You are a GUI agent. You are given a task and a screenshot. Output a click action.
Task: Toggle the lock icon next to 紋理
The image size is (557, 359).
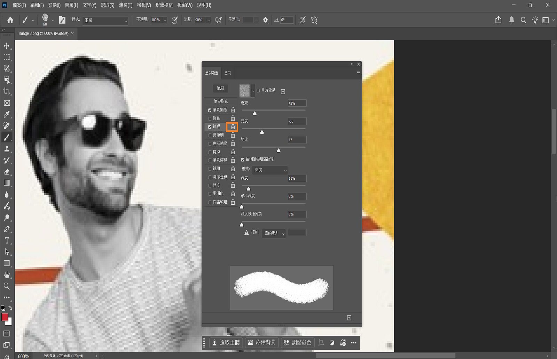click(233, 127)
